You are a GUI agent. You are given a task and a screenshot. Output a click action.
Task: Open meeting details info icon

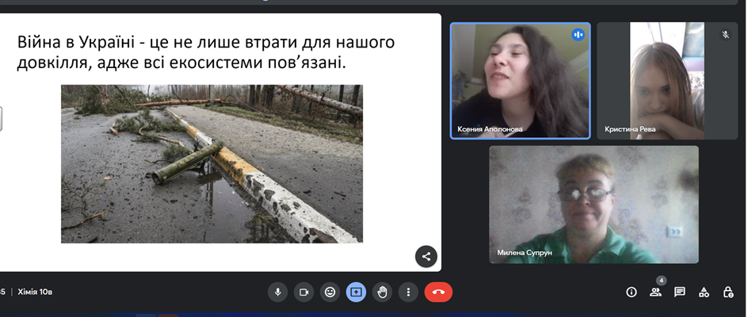click(x=632, y=292)
